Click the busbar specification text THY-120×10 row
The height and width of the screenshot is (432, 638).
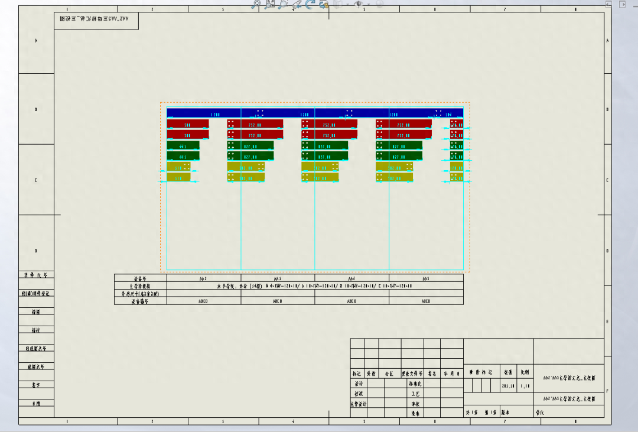pos(315,286)
